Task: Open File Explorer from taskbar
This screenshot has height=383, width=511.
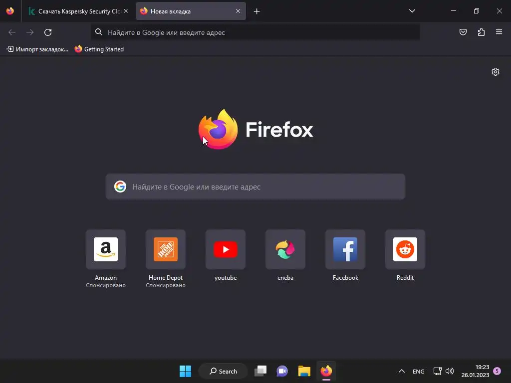Action: pyautogui.click(x=304, y=371)
